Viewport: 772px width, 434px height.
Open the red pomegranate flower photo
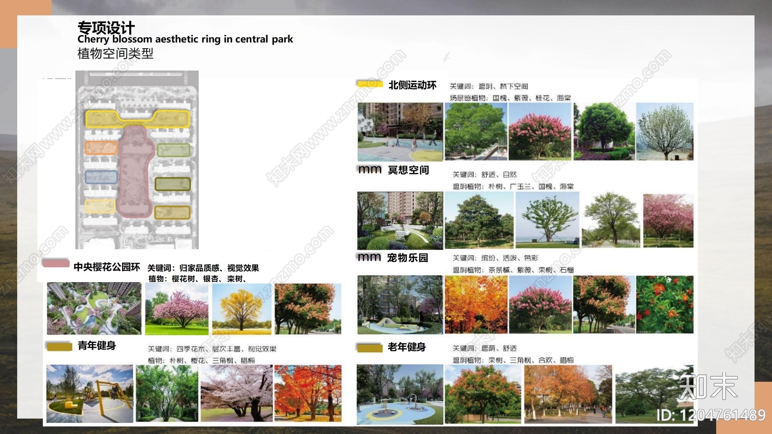tap(664, 305)
